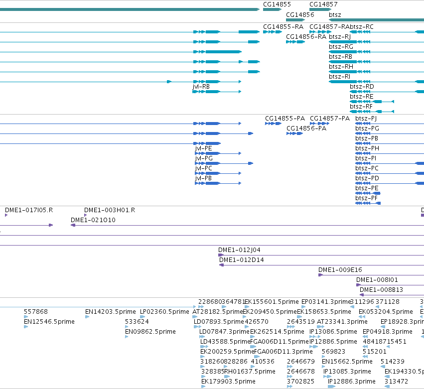Click the DME1-003H01.R clone label
424x389 pixels.
pyautogui.click(x=110, y=210)
